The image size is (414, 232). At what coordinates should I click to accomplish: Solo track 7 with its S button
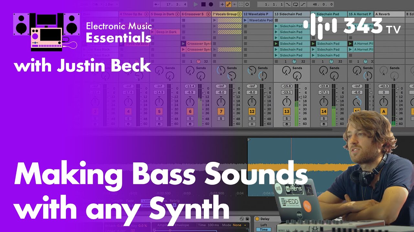(x=221, y=119)
